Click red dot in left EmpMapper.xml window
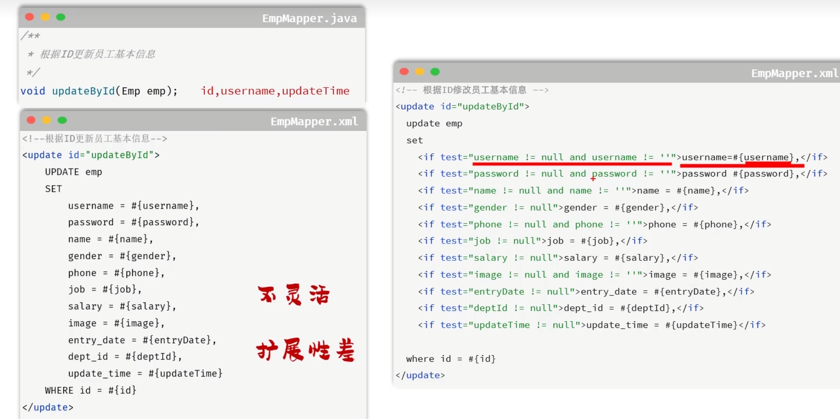The width and height of the screenshot is (840, 419). click(x=31, y=120)
